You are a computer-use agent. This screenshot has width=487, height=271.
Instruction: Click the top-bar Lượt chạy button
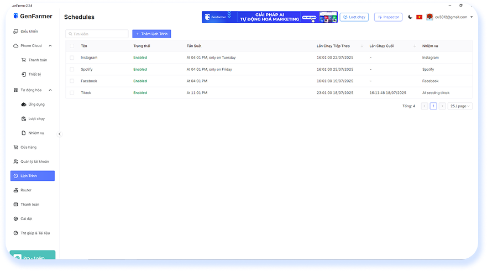(354, 17)
